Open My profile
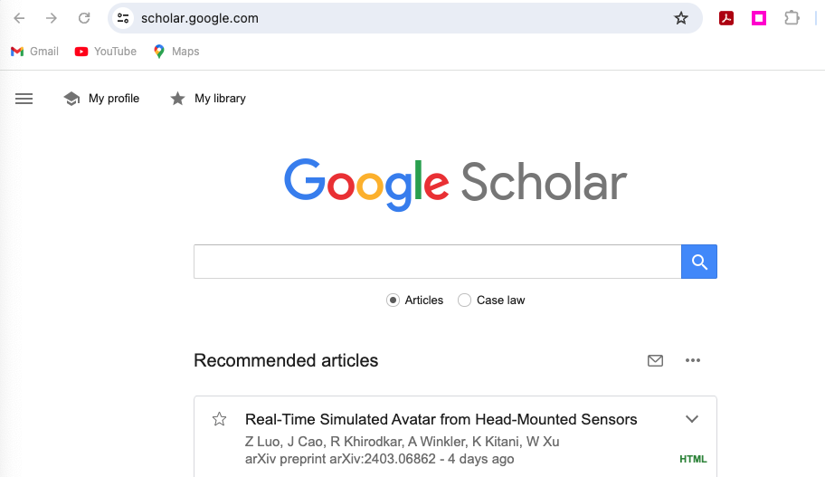This screenshot has width=825, height=477. tap(101, 99)
